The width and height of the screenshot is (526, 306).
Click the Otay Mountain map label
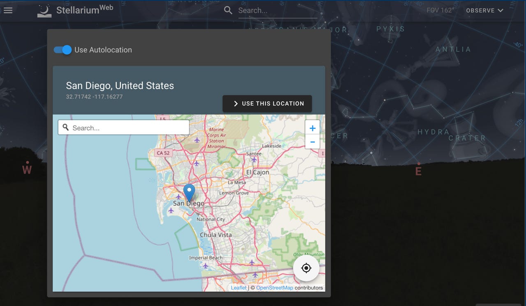309,257
